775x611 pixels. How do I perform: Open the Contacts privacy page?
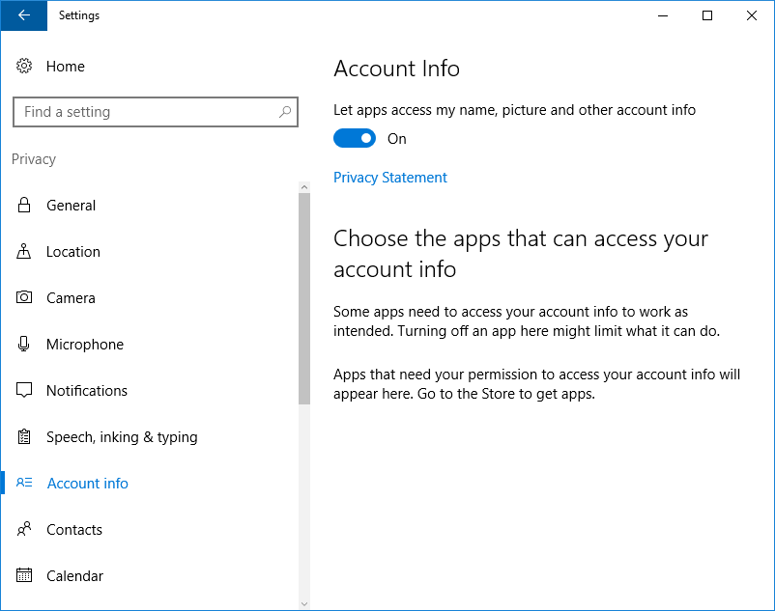74,530
